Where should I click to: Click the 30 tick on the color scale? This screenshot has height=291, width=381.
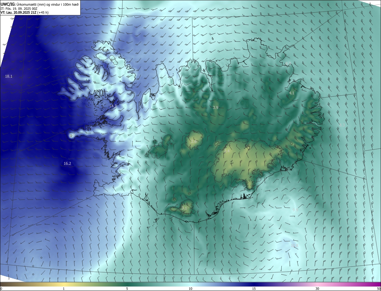pos(317,289)
